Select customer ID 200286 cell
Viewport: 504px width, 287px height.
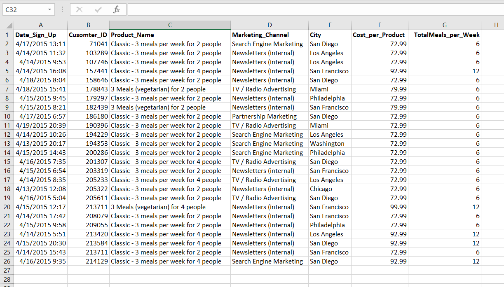click(x=88, y=153)
